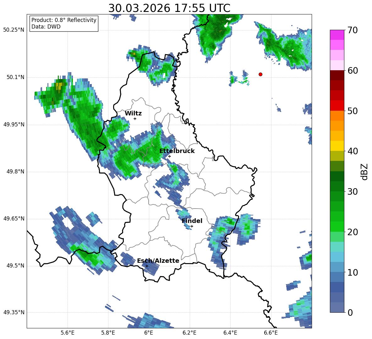Click the Esch/Alzette city label
This screenshot has height=339, width=372.
[158, 261]
